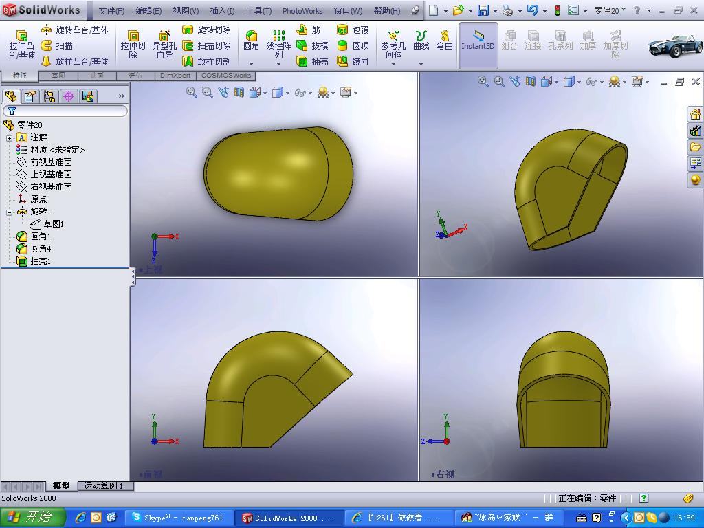This screenshot has width=704, height=528.
Task: Open the Fillet tool dropdown arrow
Action: (252, 64)
